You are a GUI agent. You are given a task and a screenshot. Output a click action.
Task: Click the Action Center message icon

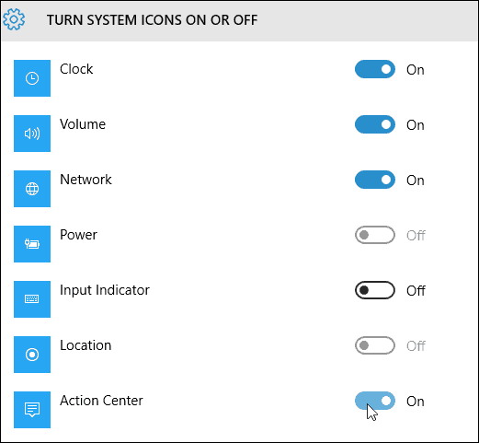(32, 410)
